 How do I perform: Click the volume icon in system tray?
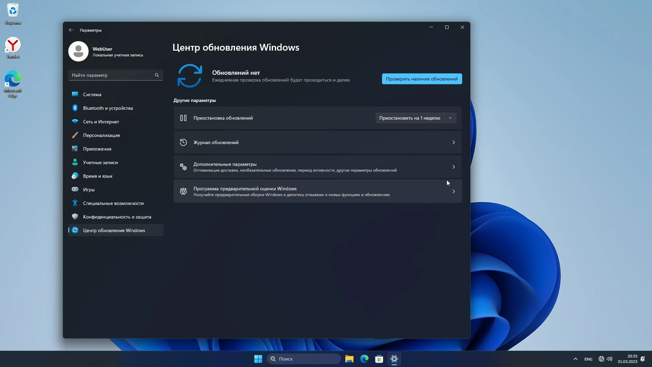point(610,359)
